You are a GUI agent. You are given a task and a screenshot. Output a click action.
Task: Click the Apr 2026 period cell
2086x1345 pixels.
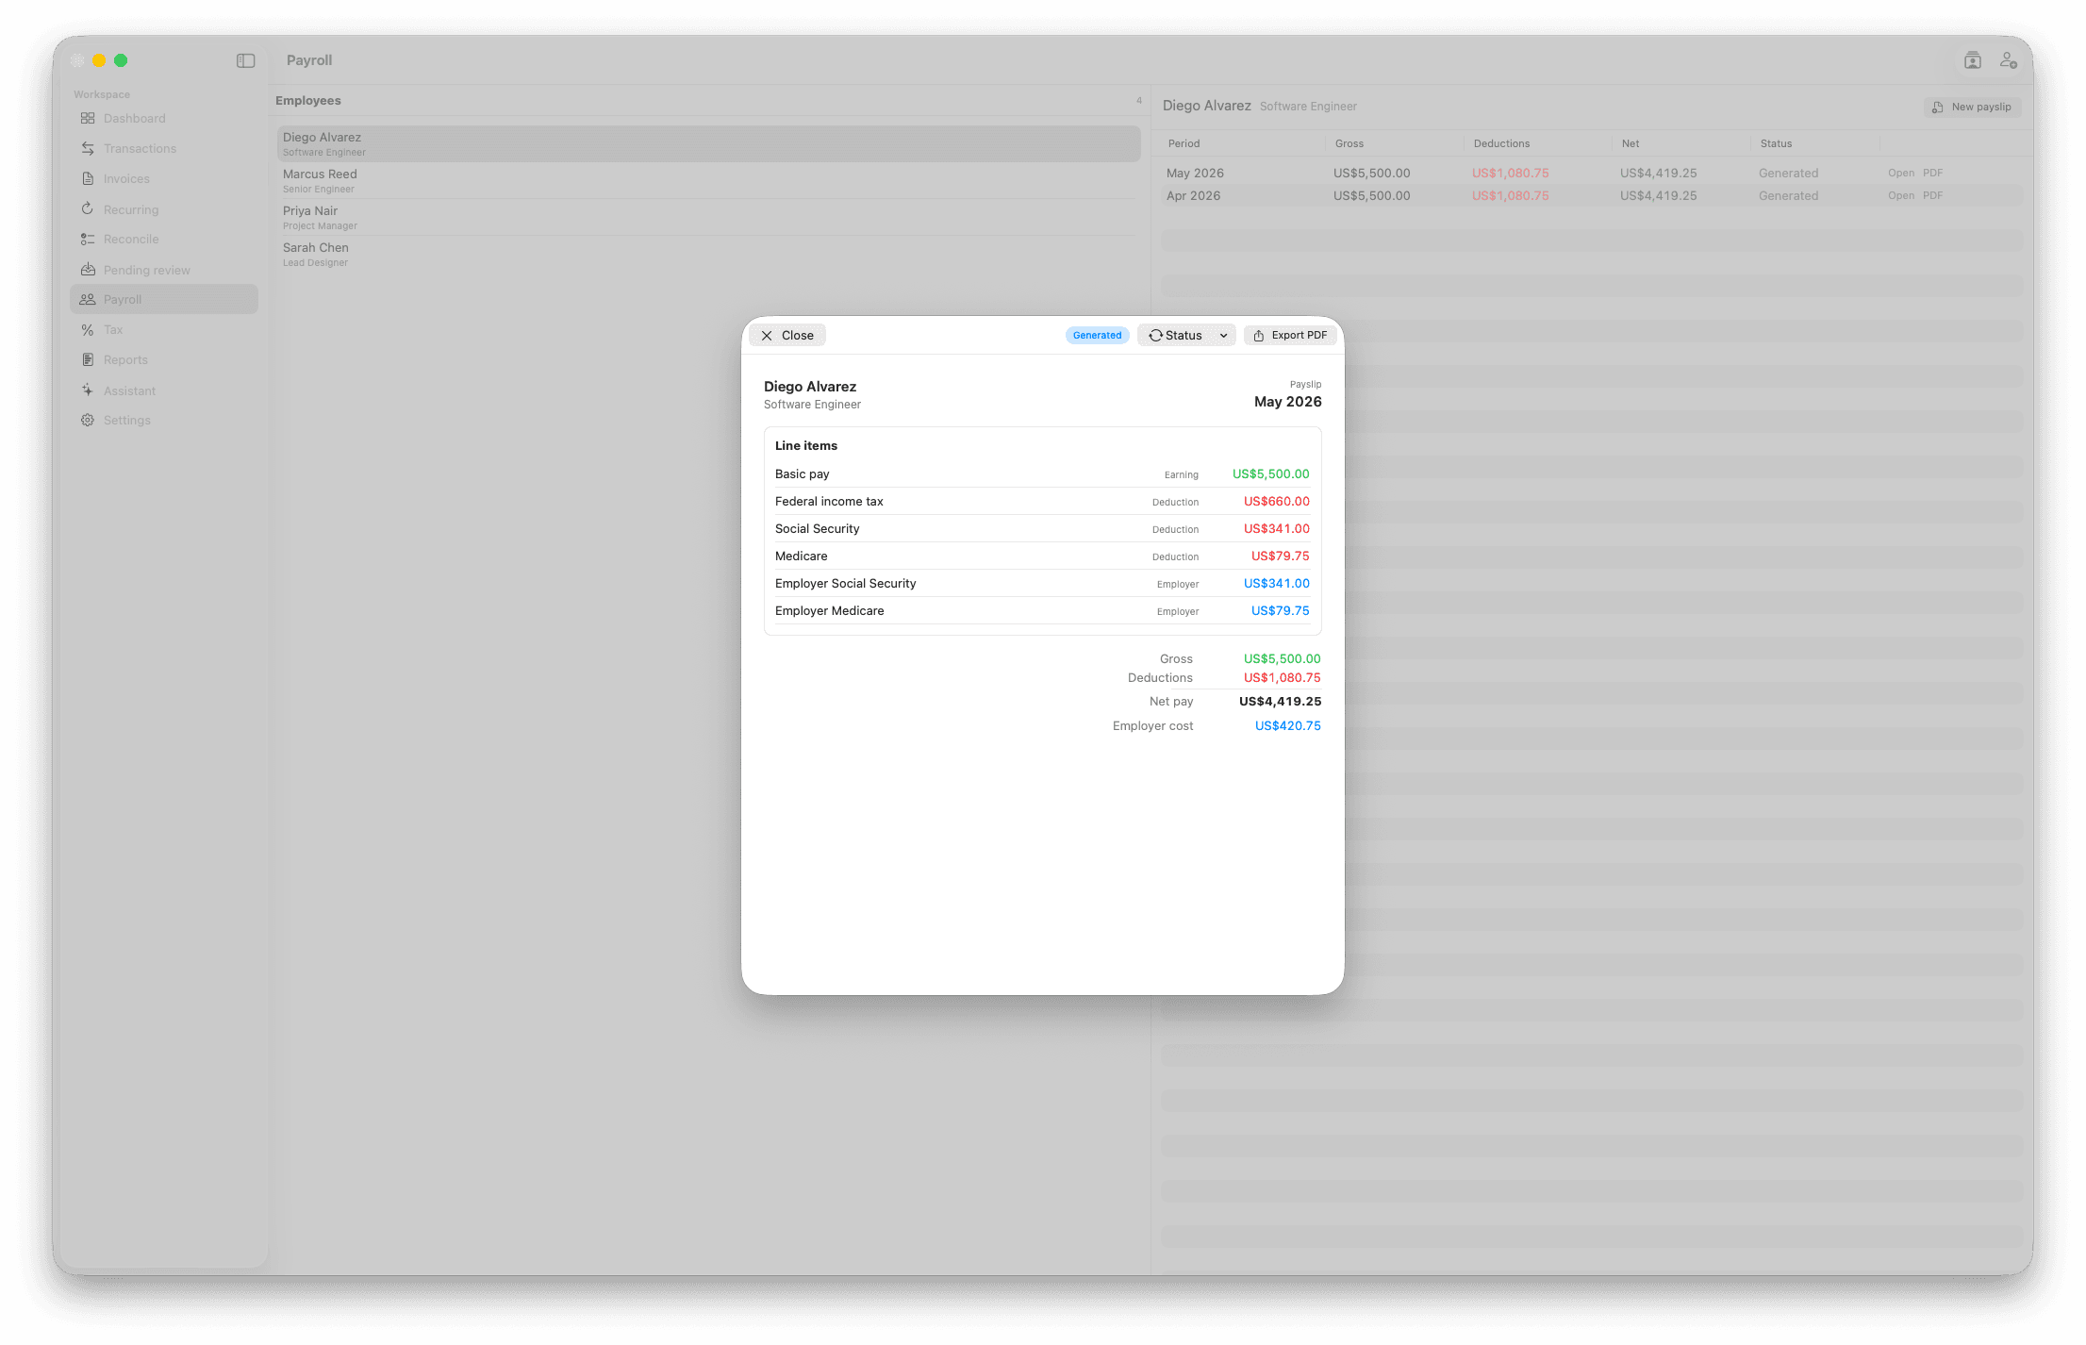click(x=1193, y=196)
